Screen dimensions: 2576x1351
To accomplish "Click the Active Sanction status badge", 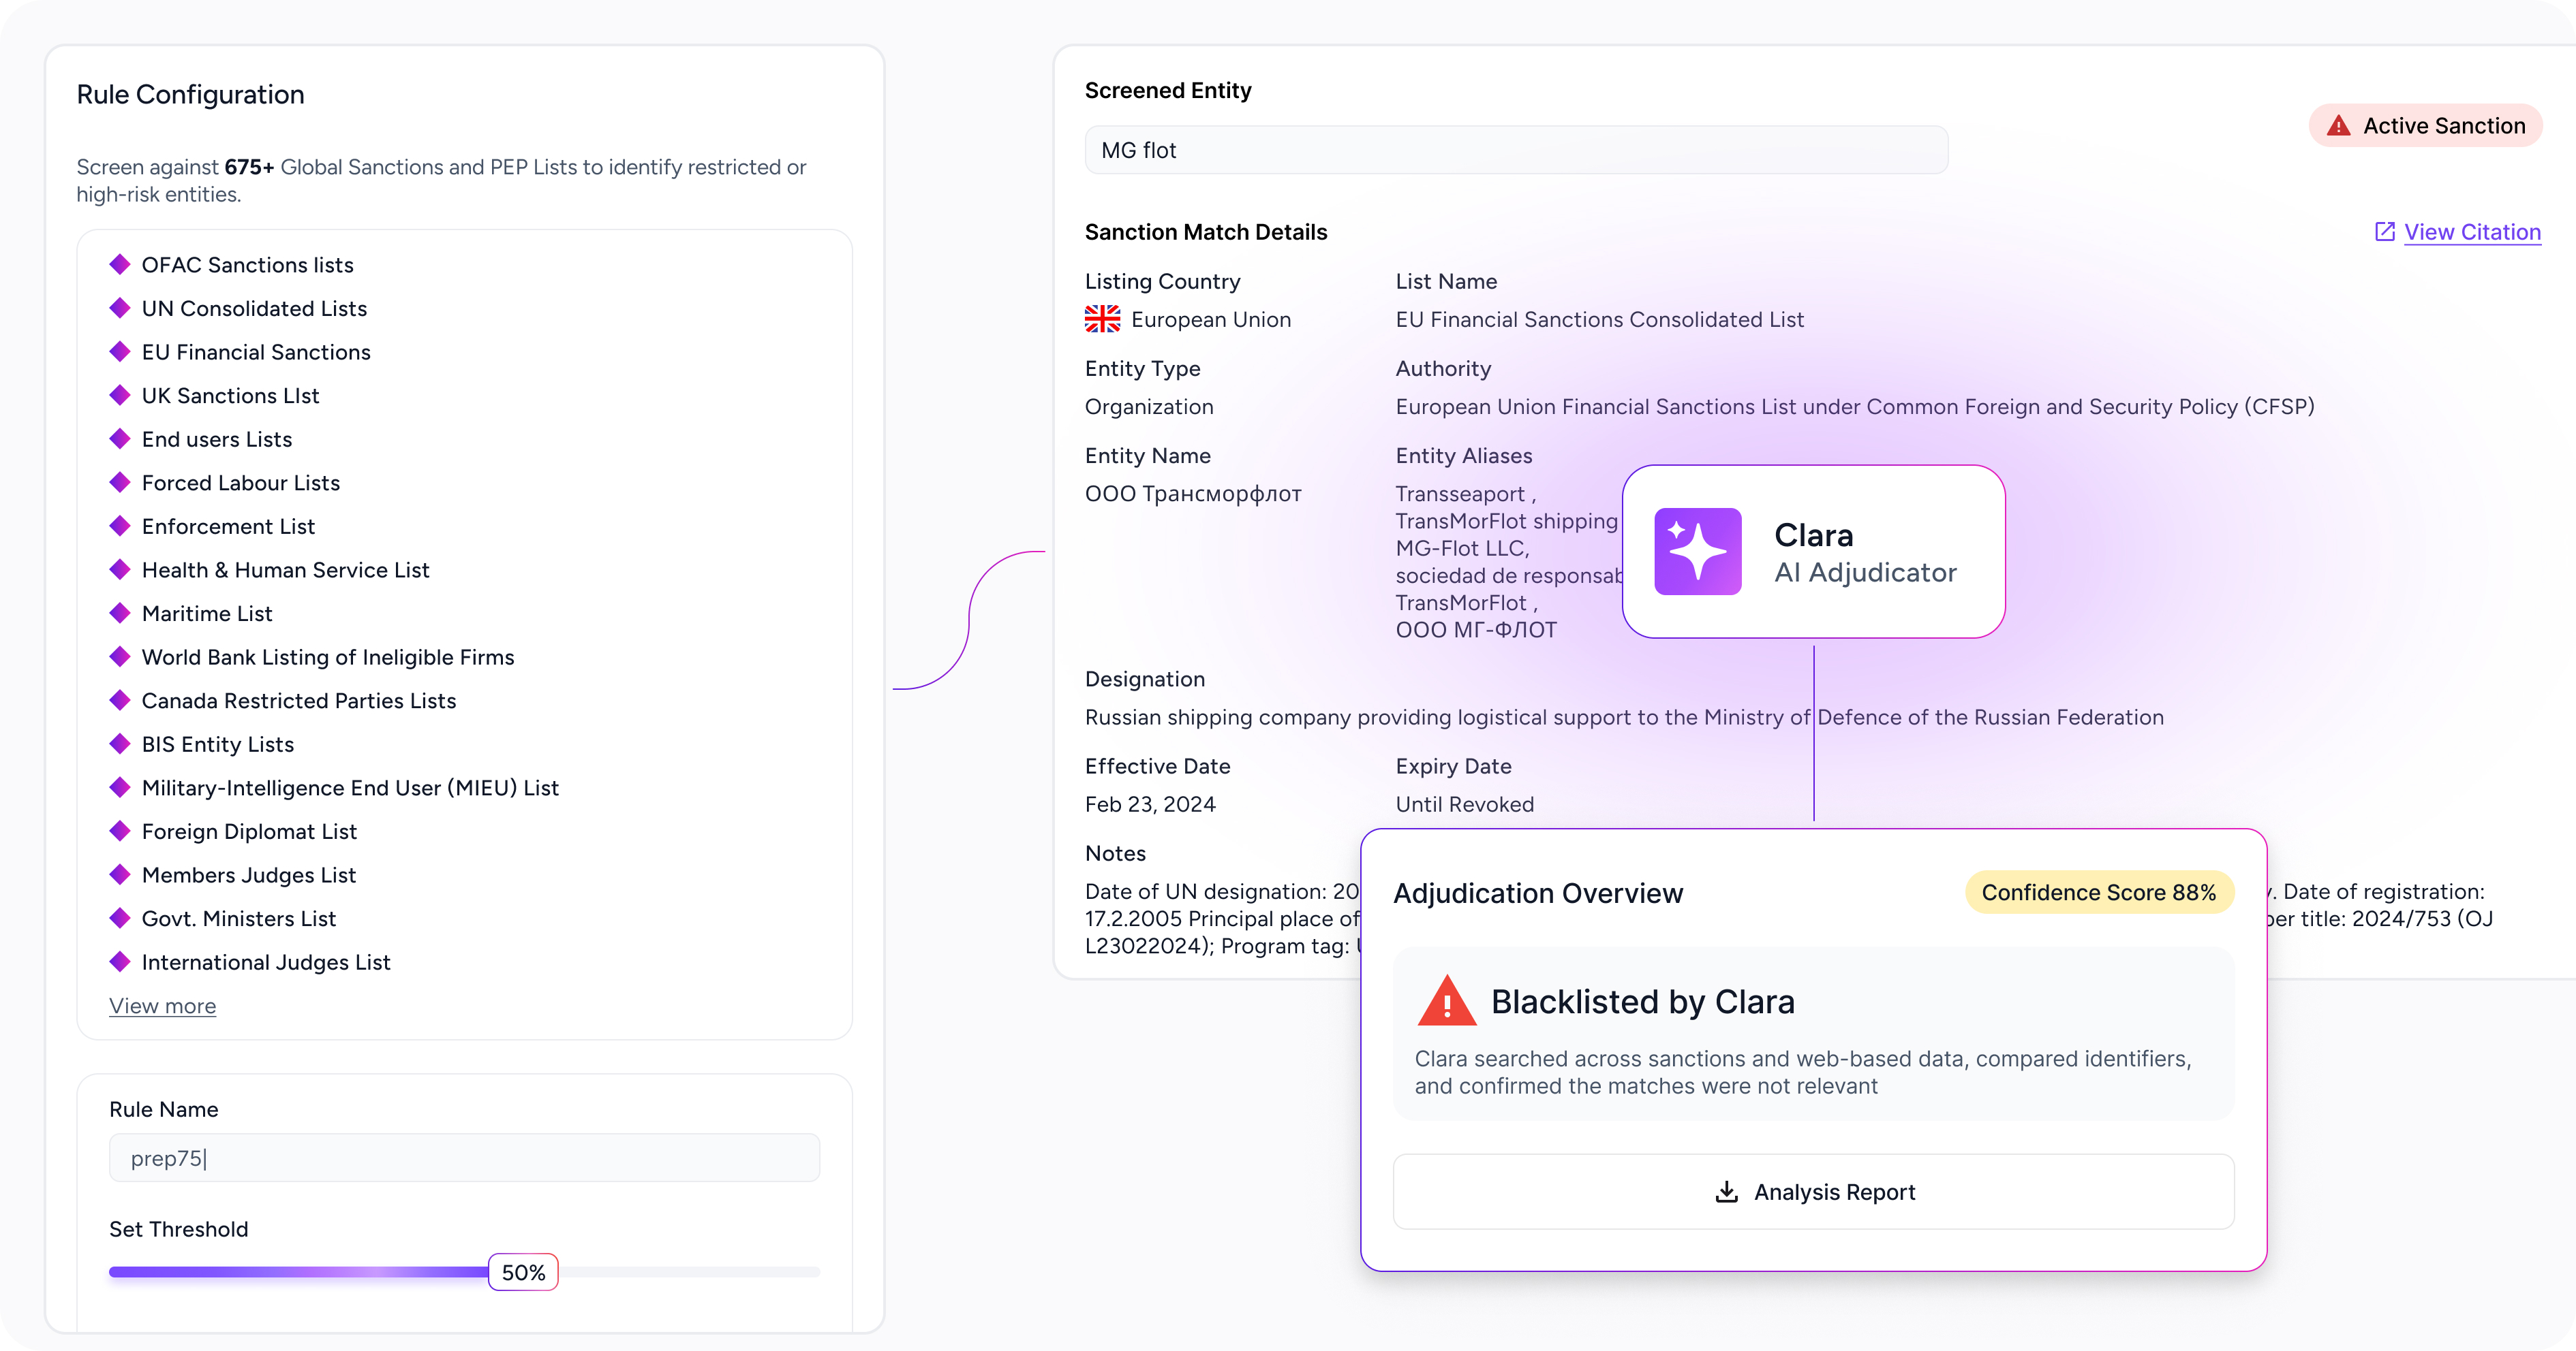I will [x=2424, y=126].
